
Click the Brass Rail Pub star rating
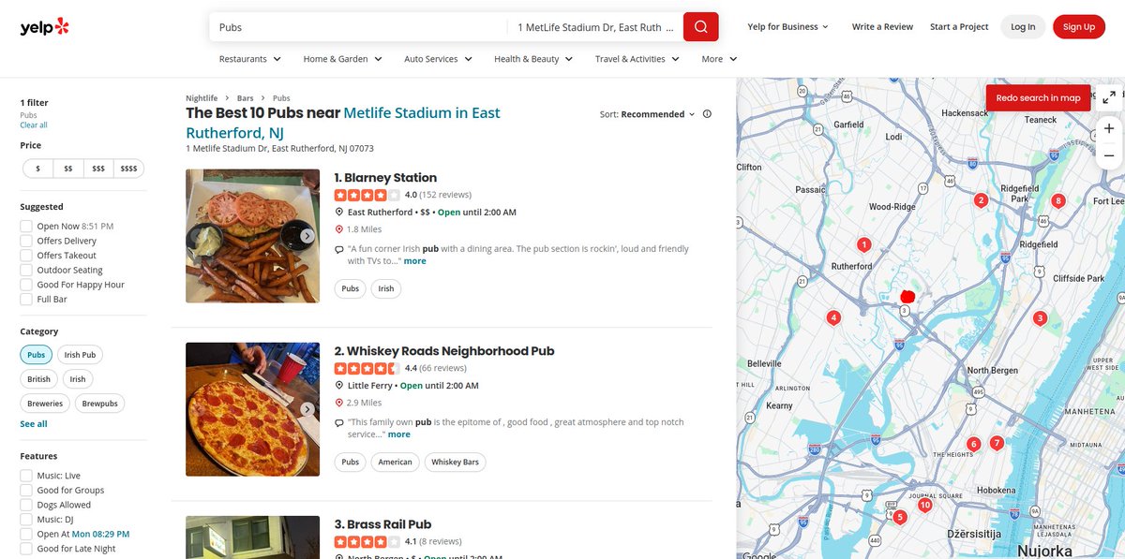click(x=367, y=541)
